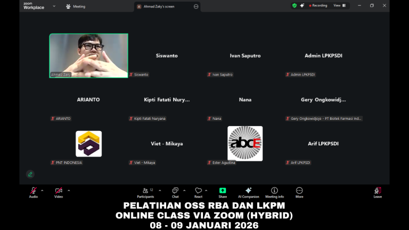This screenshot has width=409, height=230.
Task: Open the More options menu
Action: [299, 193]
